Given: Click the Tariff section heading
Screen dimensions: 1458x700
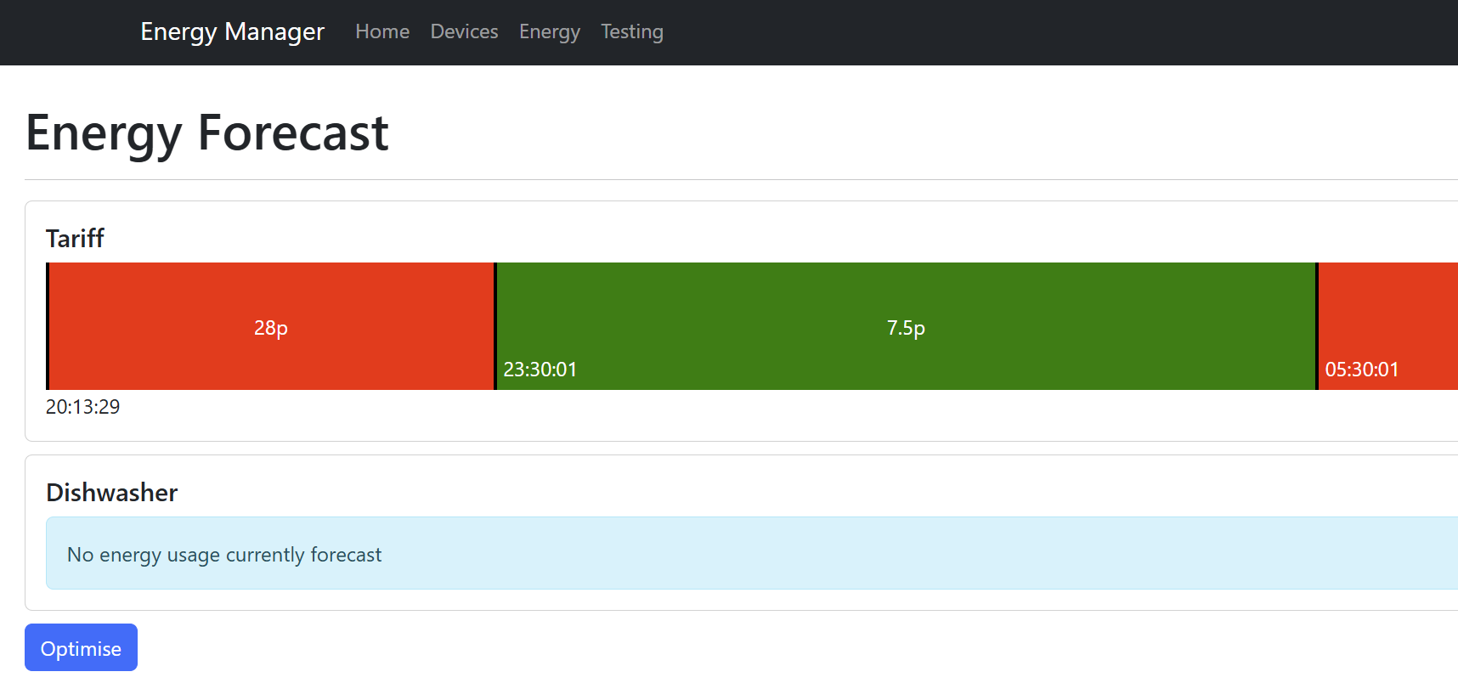Looking at the screenshot, I should [x=76, y=239].
